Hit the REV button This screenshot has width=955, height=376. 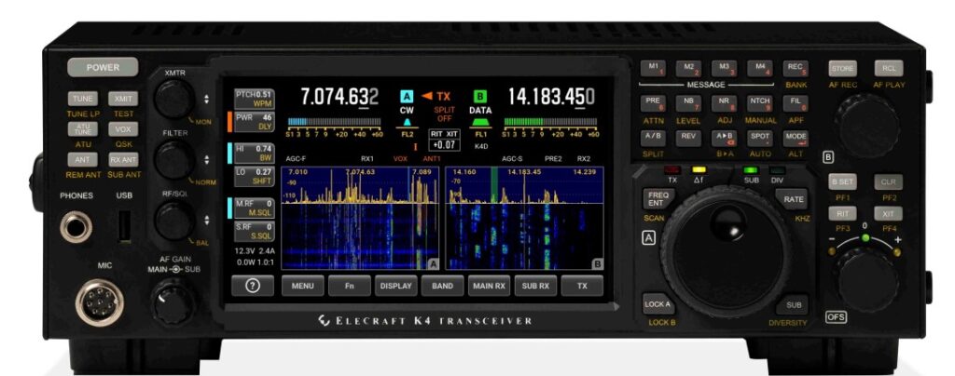click(688, 138)
